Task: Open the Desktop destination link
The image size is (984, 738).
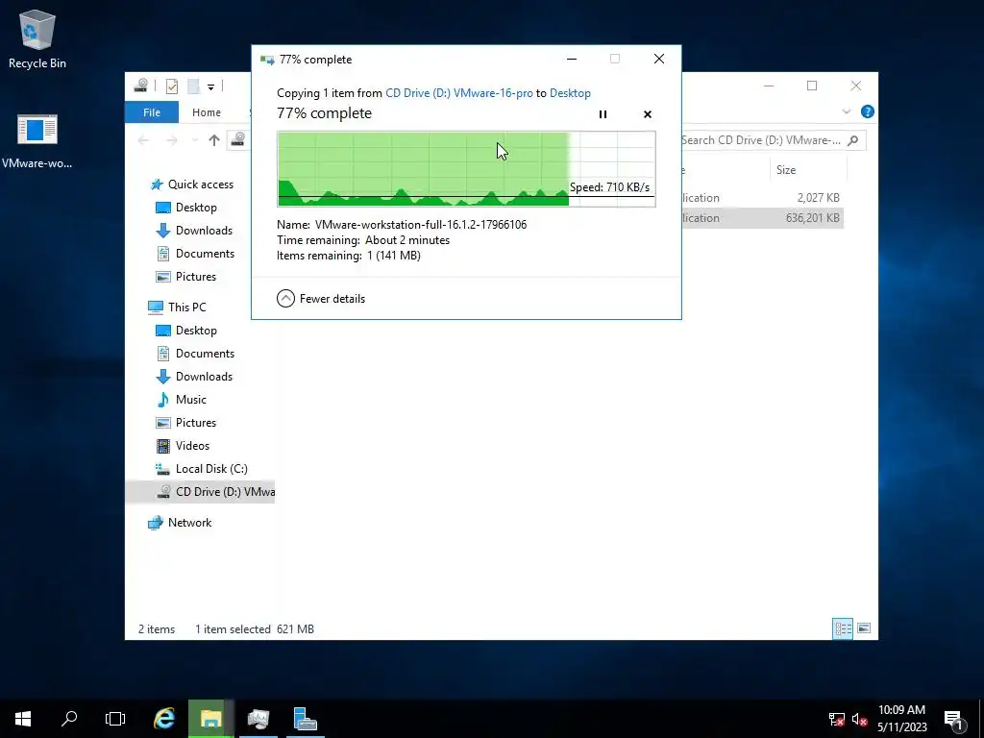Action: [x=570, y=93]
